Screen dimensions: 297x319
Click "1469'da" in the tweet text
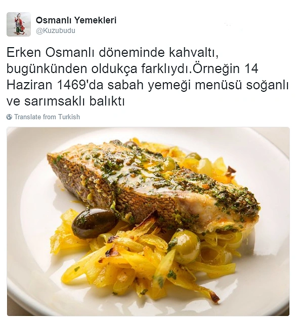[x=80, y=85]
